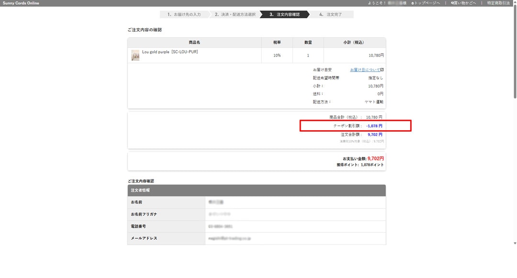The height and width of the screenshot is (278, 517).
Task: Select the current step 3 注文内容確認
Action: click(x=284, y=14)
